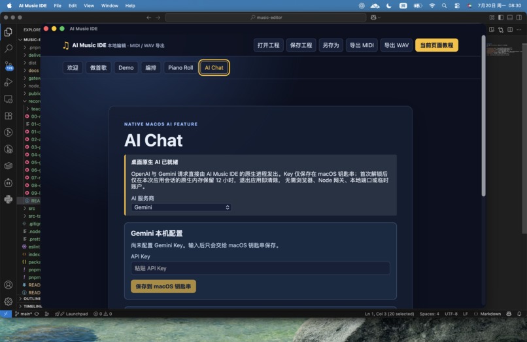Image resolution: width=527 pixels, height=342 pixels.
Task: Open the Accounts menu in VS Code activity bar
Action: [8, 285]
